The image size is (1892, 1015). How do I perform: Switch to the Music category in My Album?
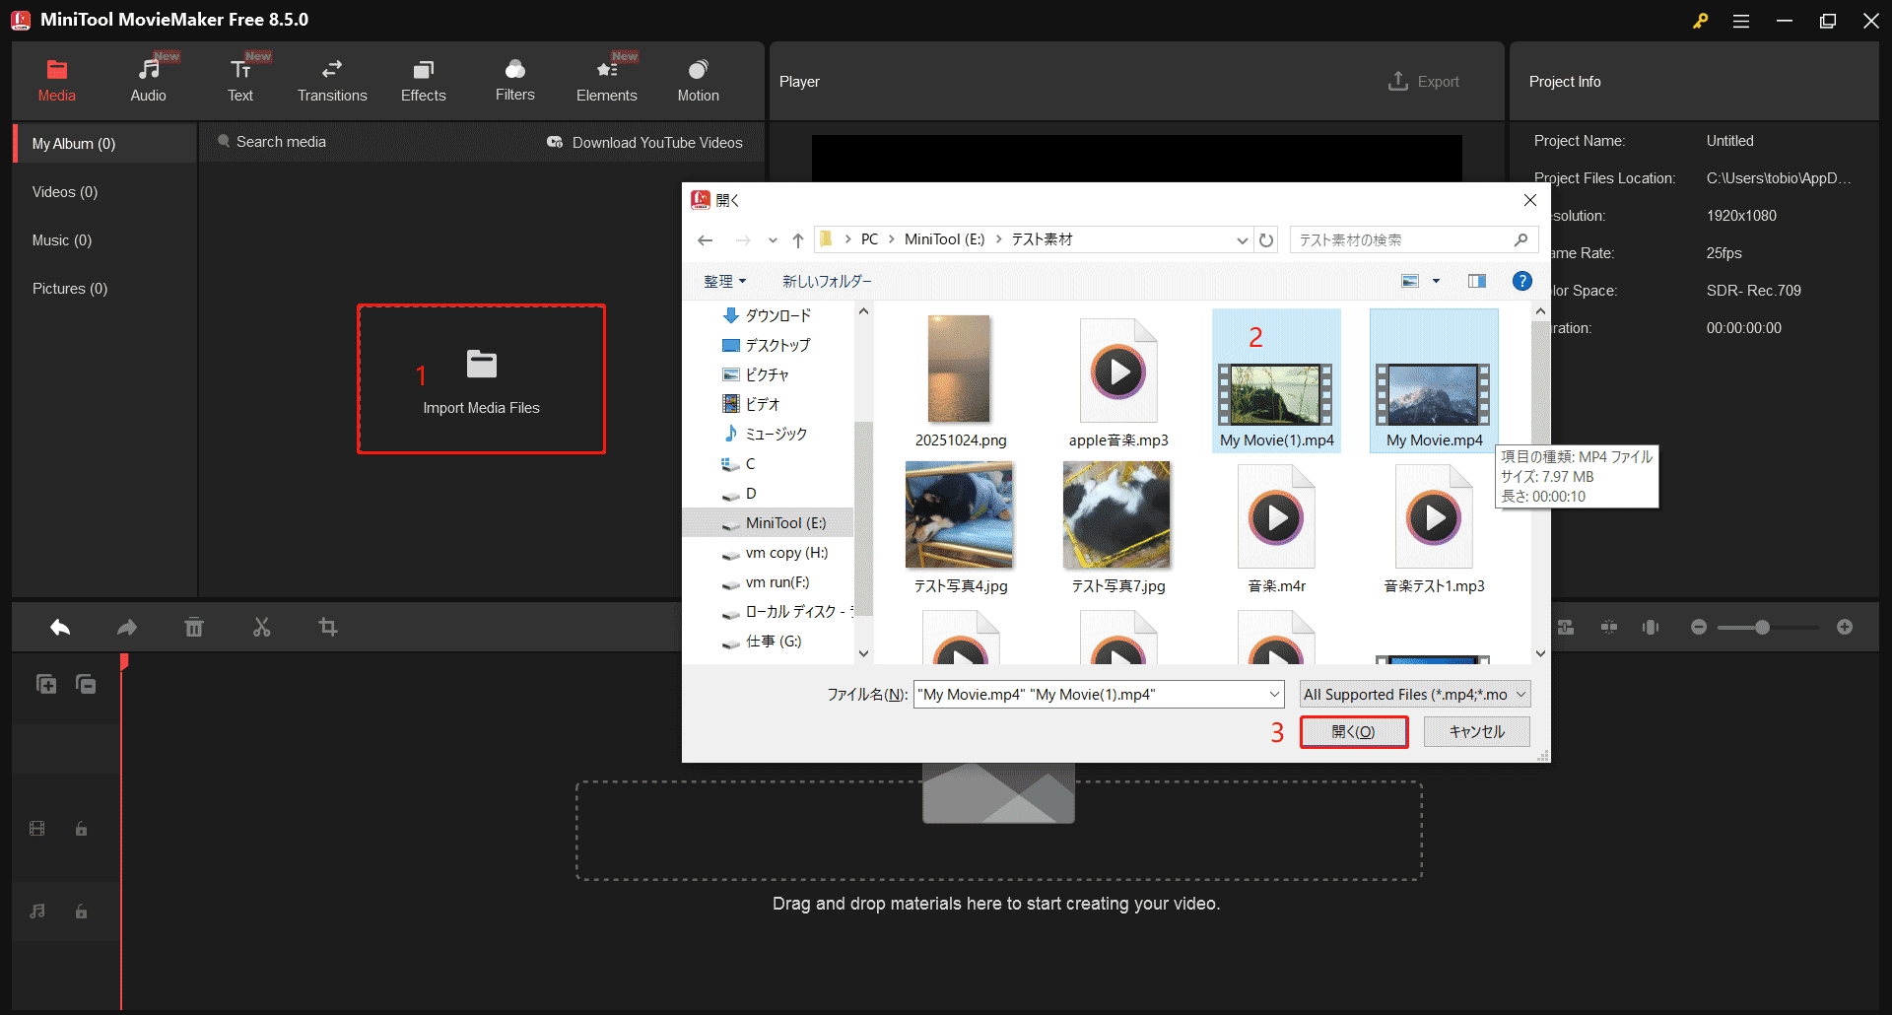click(x=61, y=239)
